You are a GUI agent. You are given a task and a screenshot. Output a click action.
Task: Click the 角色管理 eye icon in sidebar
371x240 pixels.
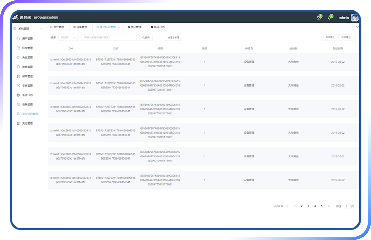point(18,57)
